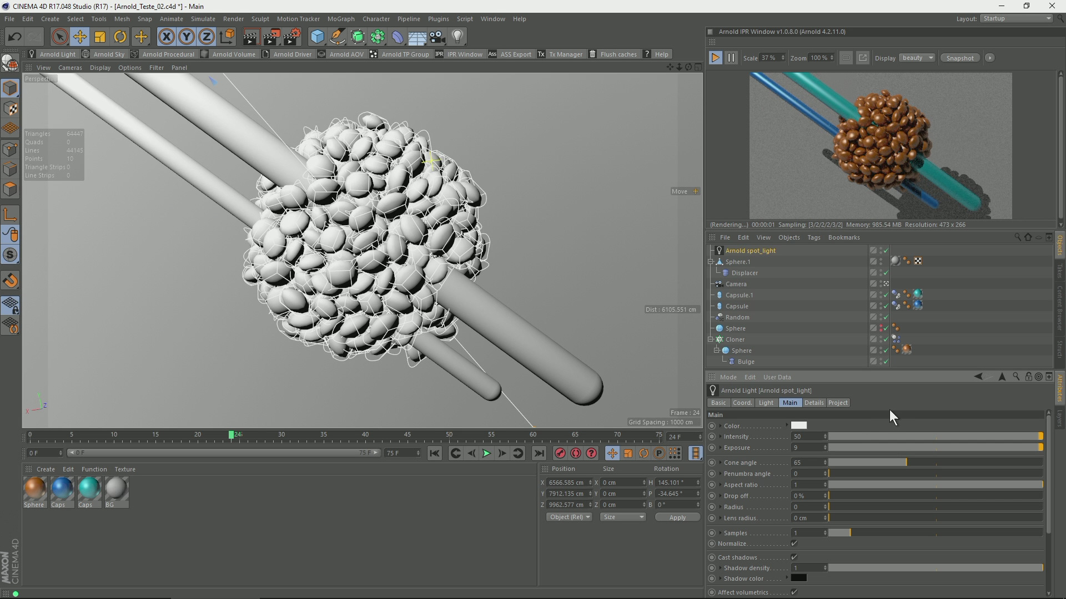Expand the Color parameter triangle
Screen dimensions: 1066x599
720,426
